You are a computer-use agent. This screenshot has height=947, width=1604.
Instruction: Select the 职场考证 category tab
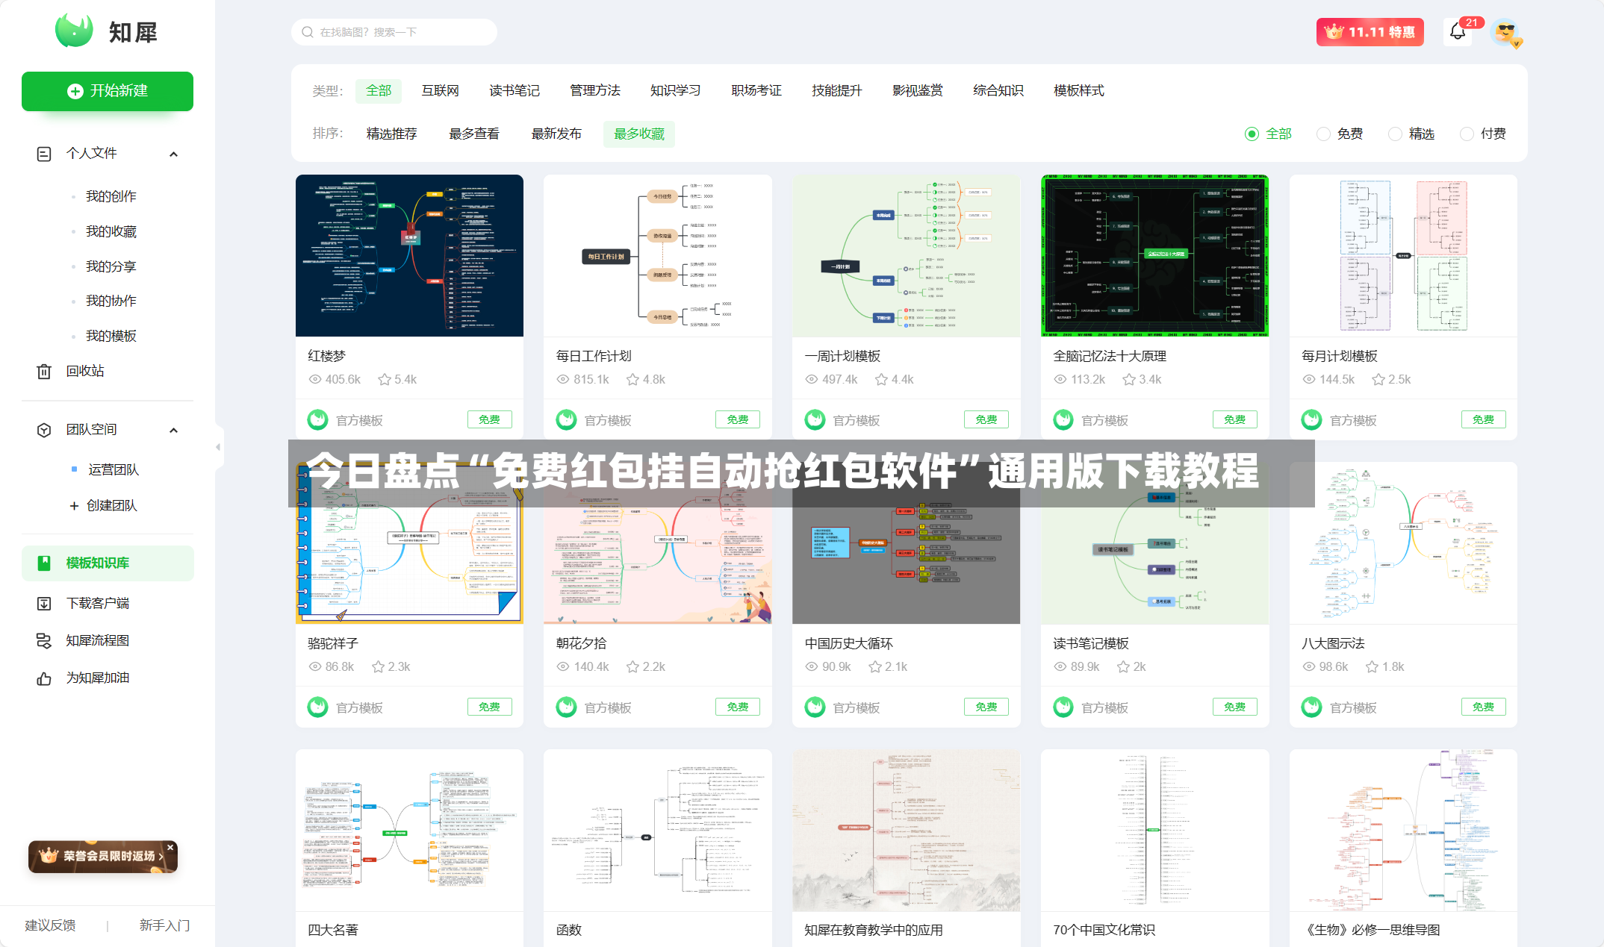click(x=756, y=91)
